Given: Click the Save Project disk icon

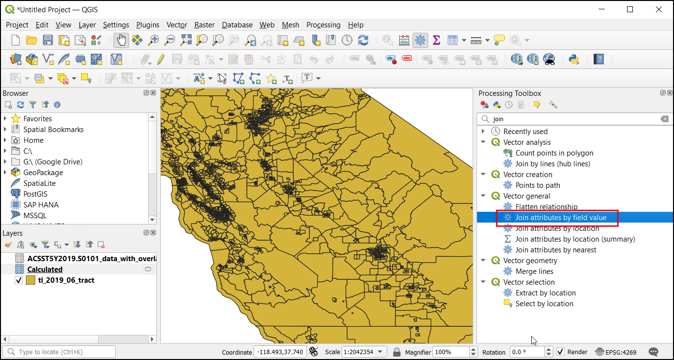Looking at the screenshot, I should (x=47, y=40).
